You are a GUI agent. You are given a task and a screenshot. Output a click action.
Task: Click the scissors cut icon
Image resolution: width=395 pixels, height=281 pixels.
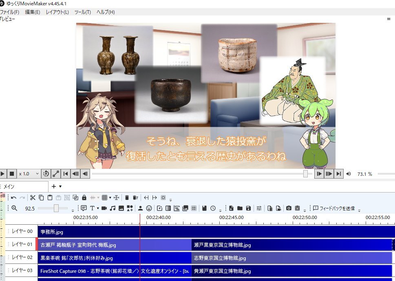[x=33, y=198]
